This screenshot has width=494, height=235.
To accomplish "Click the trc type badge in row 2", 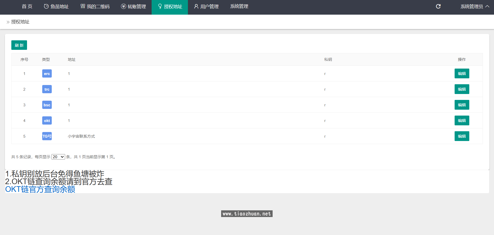I will click(x=47, y=89).
